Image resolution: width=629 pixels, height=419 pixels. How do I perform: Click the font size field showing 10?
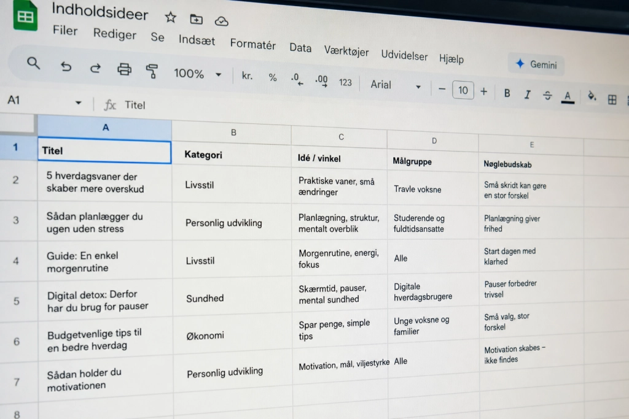click(x=463, y=90)
